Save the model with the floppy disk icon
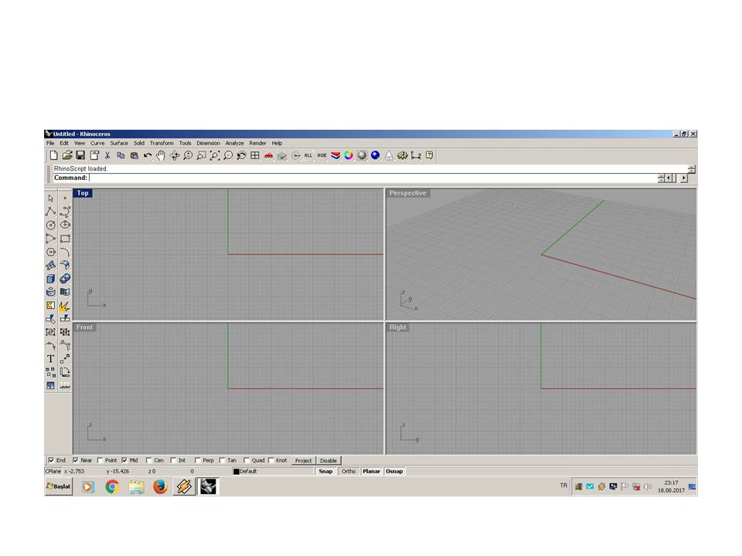This screenshot has width=742, height=556. click(x=80, y=155)
